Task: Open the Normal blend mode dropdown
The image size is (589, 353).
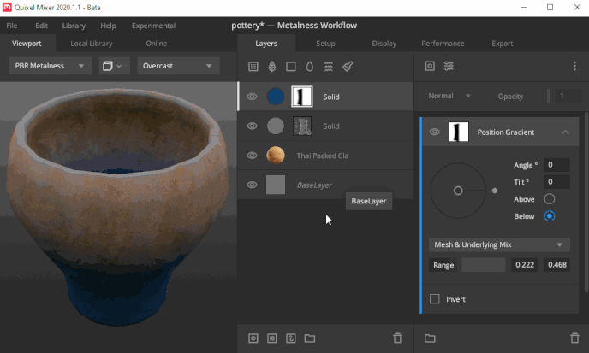Action: (449, 96)
